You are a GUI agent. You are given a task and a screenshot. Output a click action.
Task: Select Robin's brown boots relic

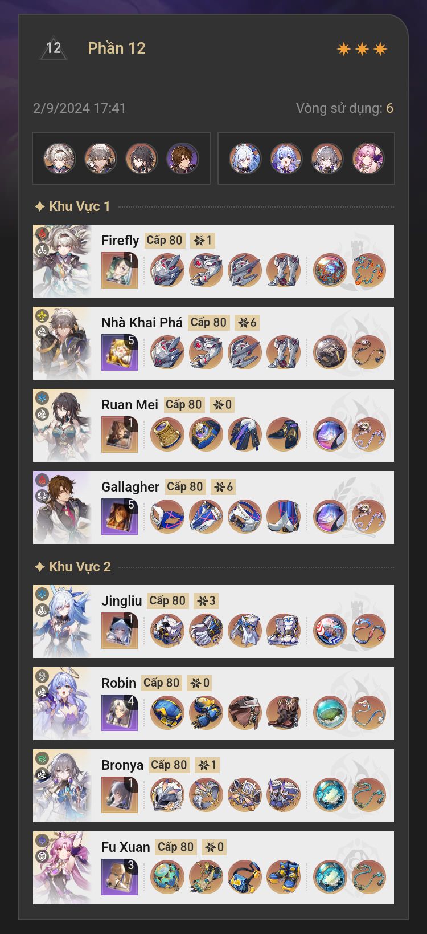tap(284, 713)
